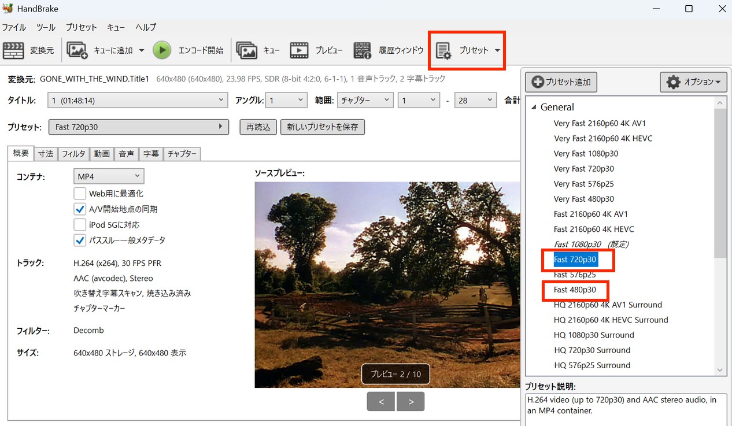Screen dimensions: 732x426
Task: Click 新しいプリセットを保存 button
Action: point(323,127)
